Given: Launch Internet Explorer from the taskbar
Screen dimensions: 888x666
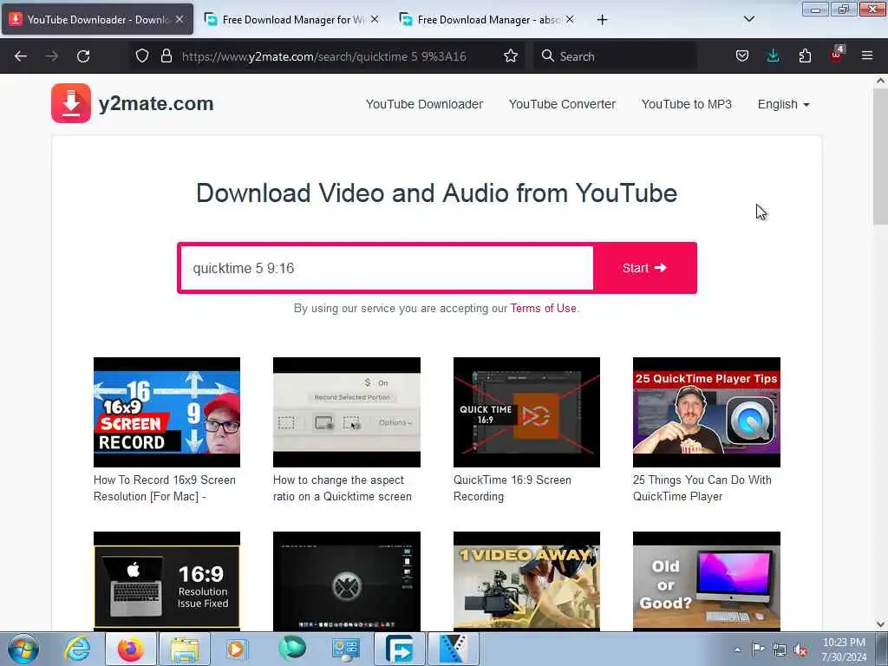Looking at the screenshot, I should coord(77,649).
